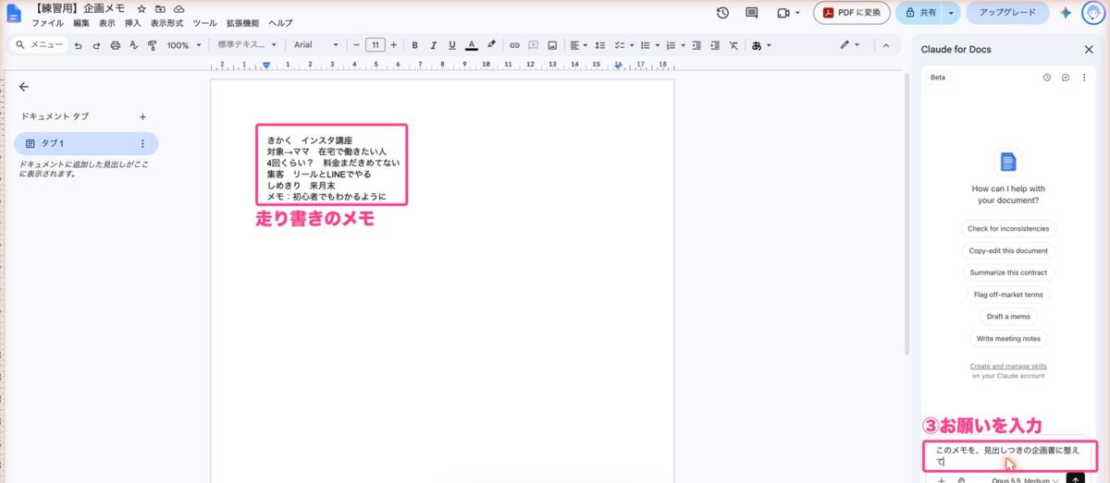1110x483 pixels.
Task: Click the Undo arrow in the toolbar
Action: pyautogui.click(x=79, y=44)
